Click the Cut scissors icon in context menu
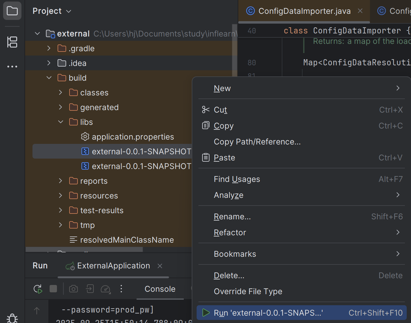This screenshot has width=411, height=323. [x=205, y=110]
